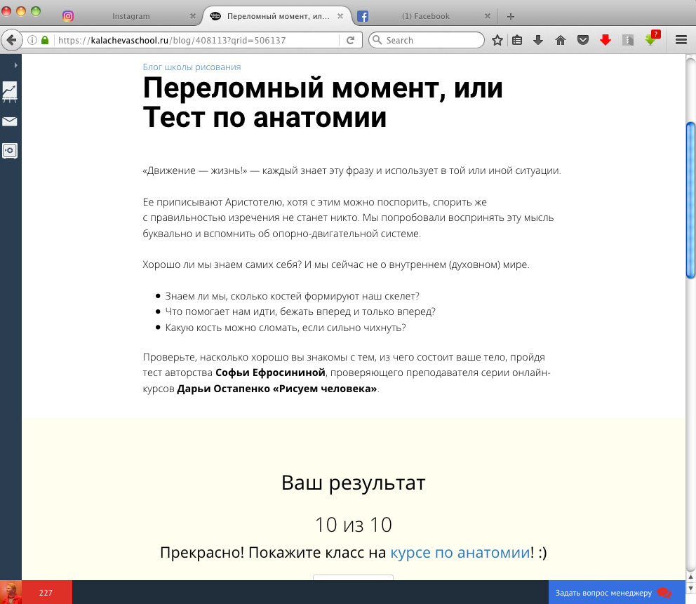This screenshot has width=696, height=604.
Task: Open a new tab with plus button
Action: (x=511, y=16)
